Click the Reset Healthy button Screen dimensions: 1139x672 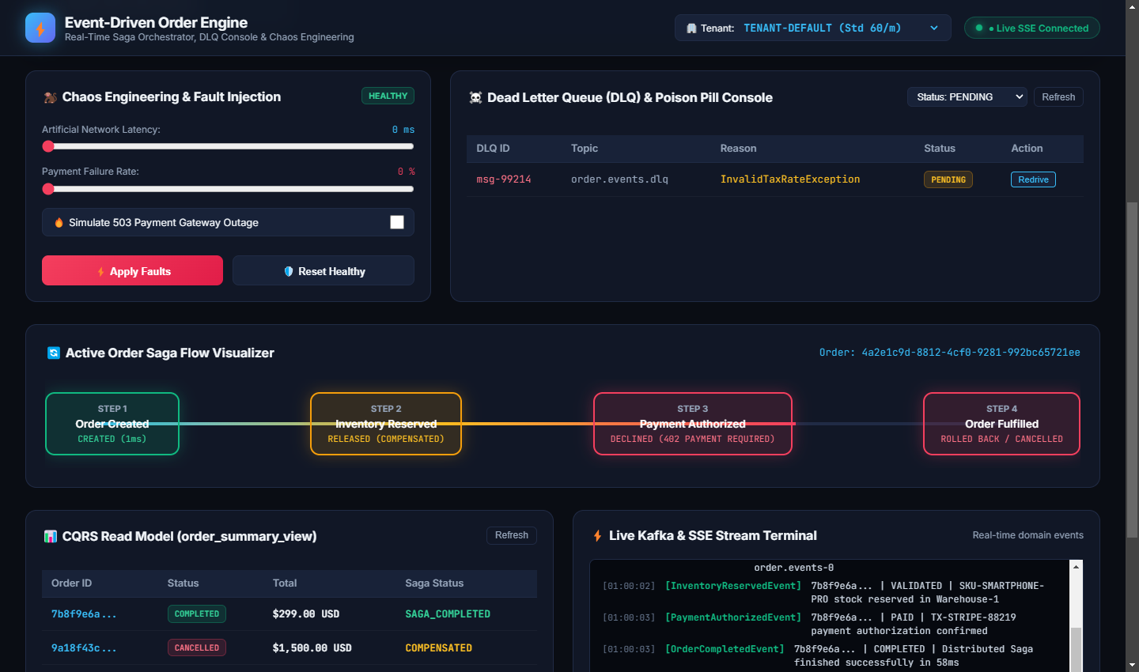point(324,270)
